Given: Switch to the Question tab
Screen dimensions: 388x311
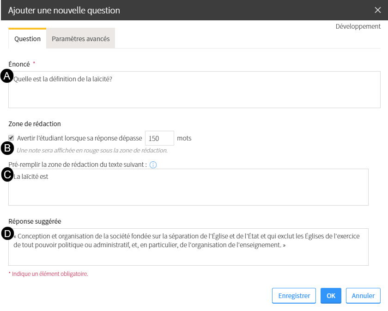Looking at the screenshot, I should 27,38.
